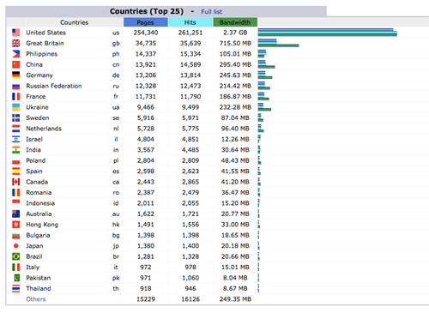Click the Netherlands flag icon
Image resolution: width=429 pixels, height=313 pixels.
tap(16, 129)
